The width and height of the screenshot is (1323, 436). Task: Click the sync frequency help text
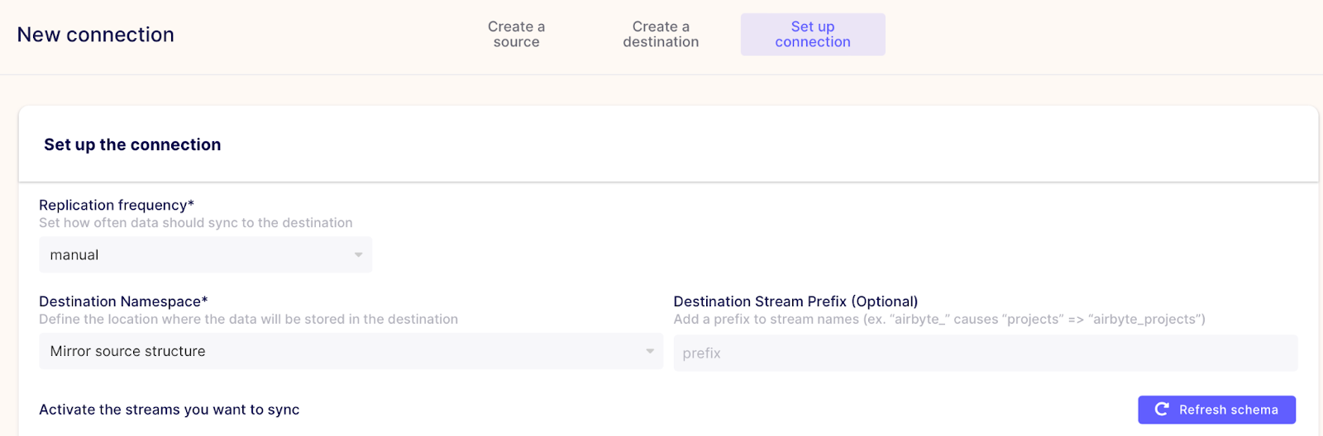[195, 223]
